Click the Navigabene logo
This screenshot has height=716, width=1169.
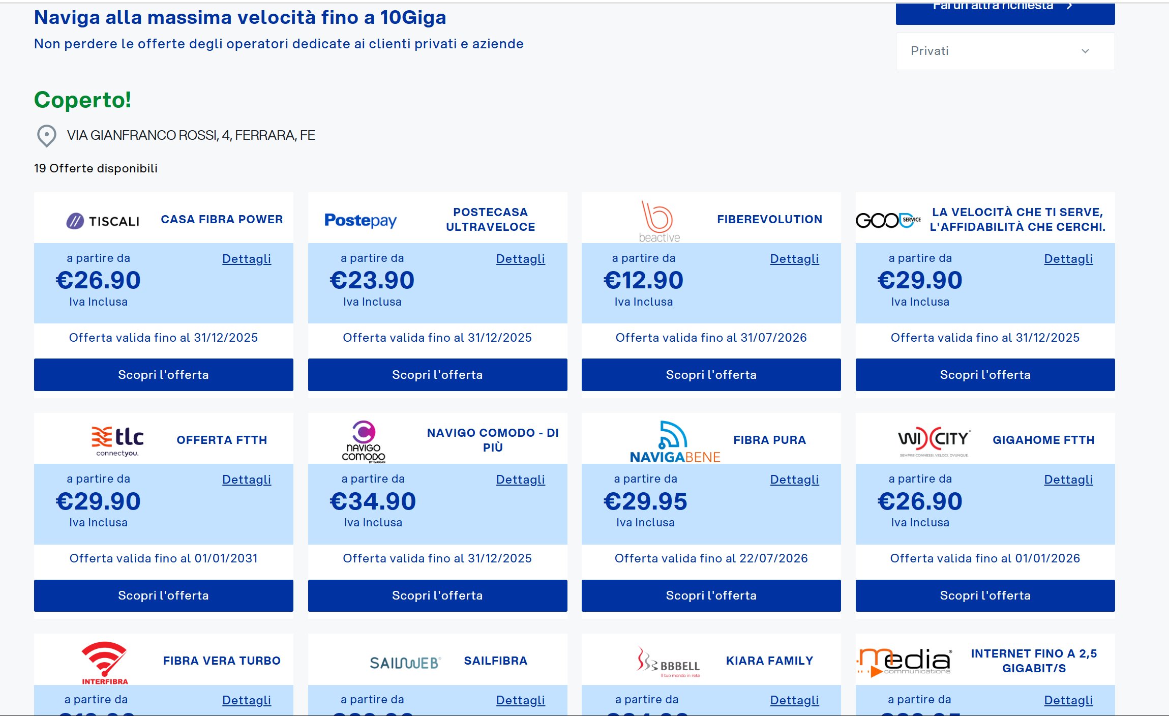pyautogui.click(x=674, y=441)
